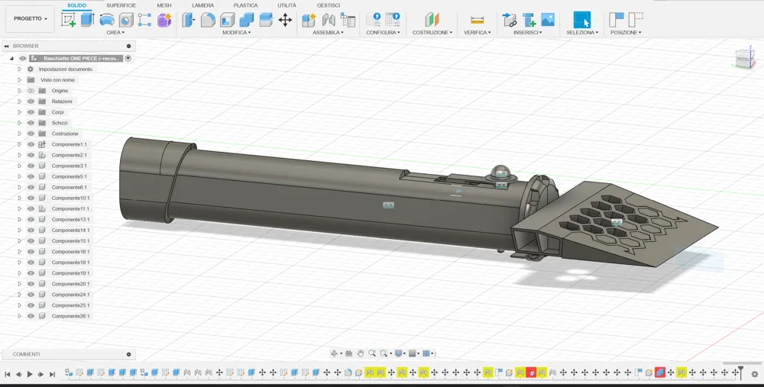Select Componente20:1 in the browser
This screenshot has height=387, width=764.
70,284
